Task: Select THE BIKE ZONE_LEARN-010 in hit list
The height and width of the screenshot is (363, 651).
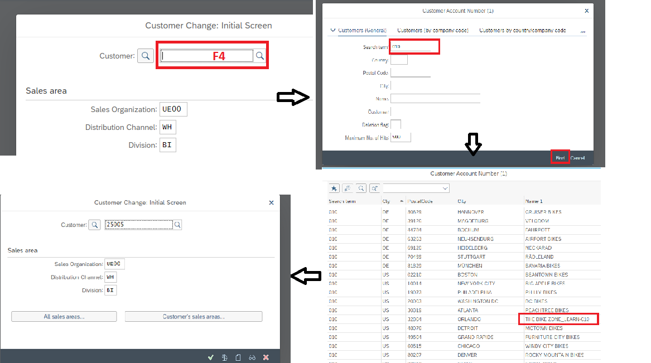Action: click(x=557, y=320)
